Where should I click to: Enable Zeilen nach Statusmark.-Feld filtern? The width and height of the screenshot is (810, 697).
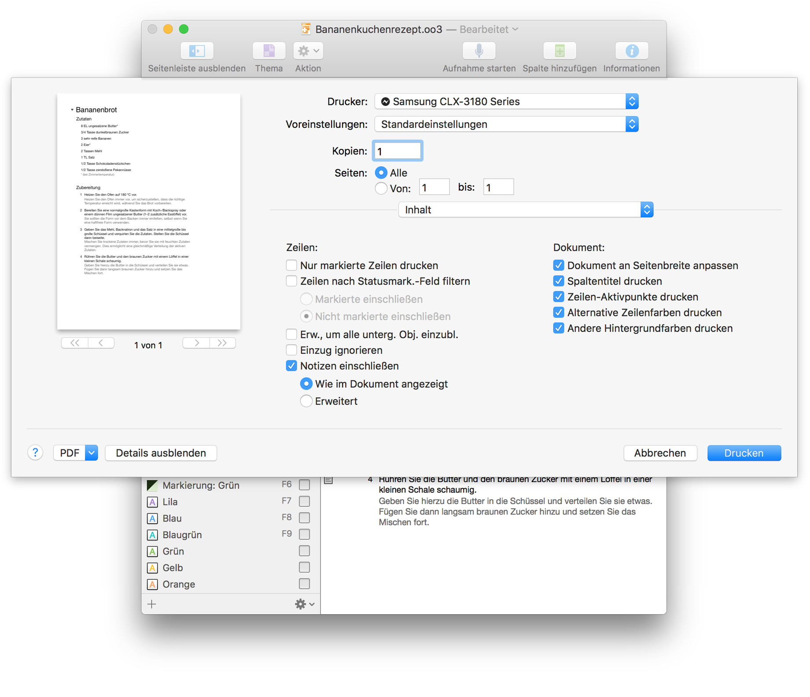point(291,281)
